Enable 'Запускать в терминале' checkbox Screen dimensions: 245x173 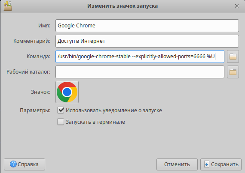[x=61, y=122]
